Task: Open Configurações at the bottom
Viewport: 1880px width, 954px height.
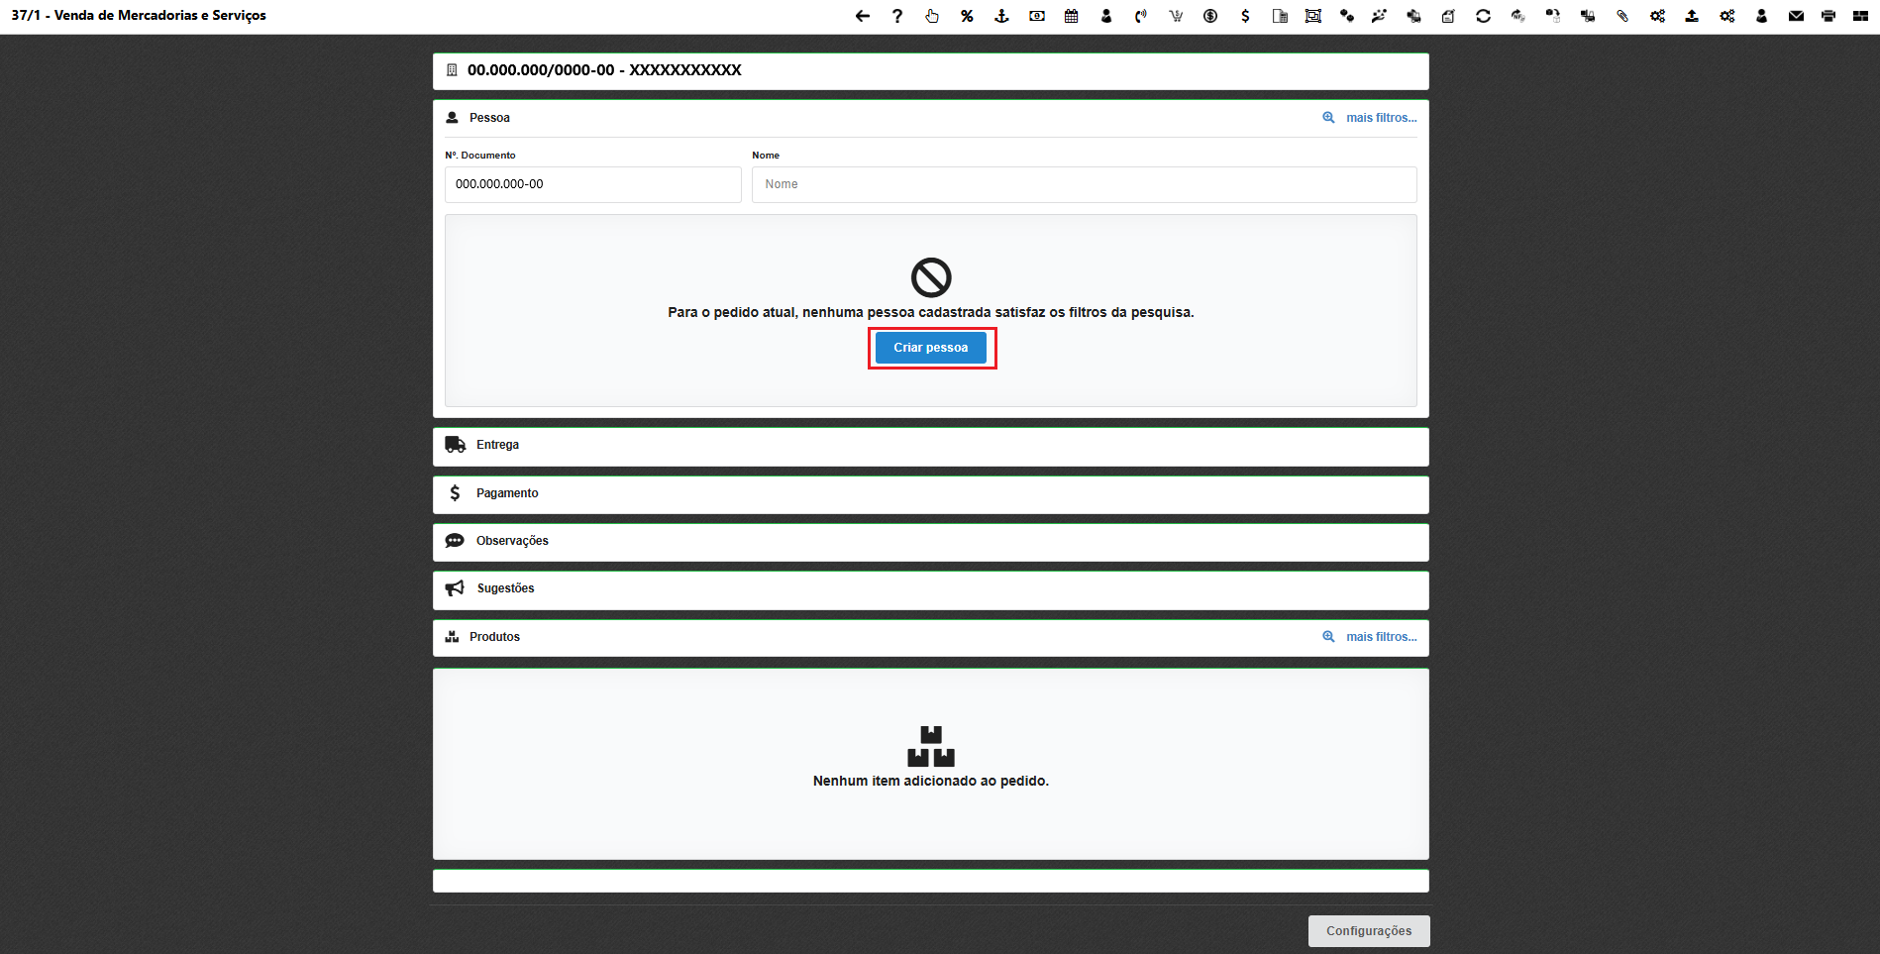Action: click(1368, 930)
